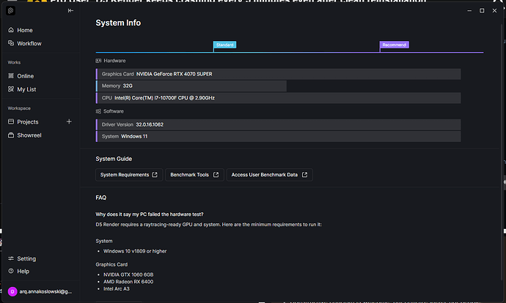506x303 pixels.
Task: Click the NVIDIA GTX 1060 6GB list item
Action: pyautogui.click(x=128, y=274)
